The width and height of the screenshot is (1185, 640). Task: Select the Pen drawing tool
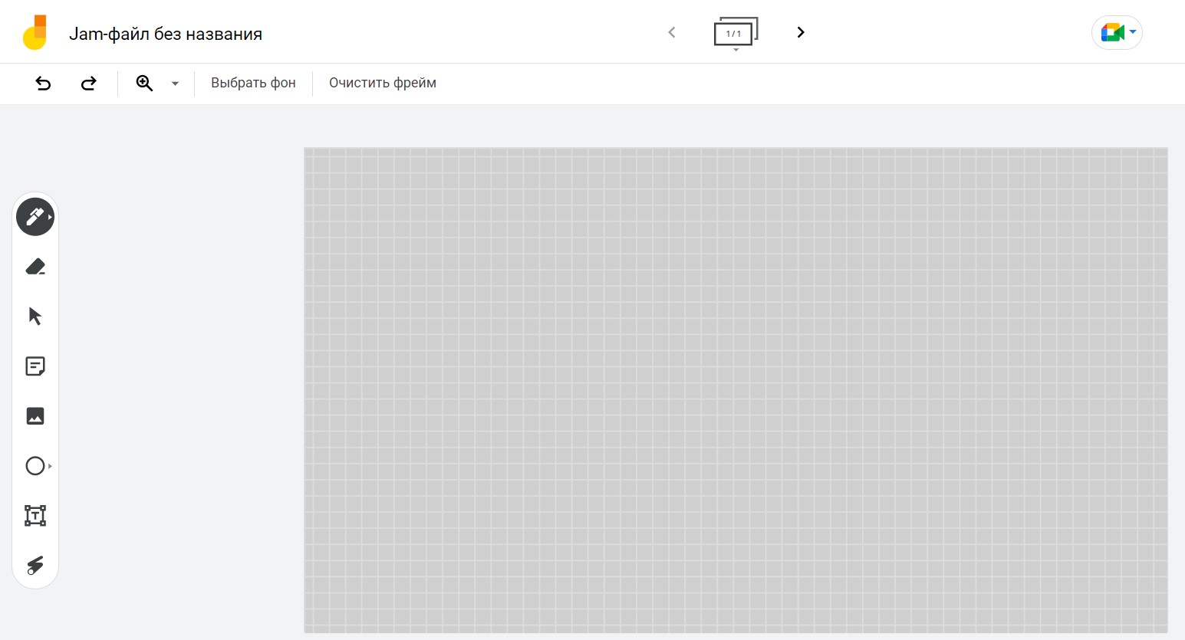click(x=35, y=217)
